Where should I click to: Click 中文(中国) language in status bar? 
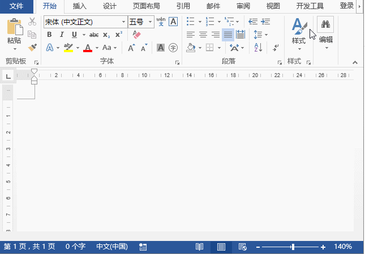click(x=112, y=247)
